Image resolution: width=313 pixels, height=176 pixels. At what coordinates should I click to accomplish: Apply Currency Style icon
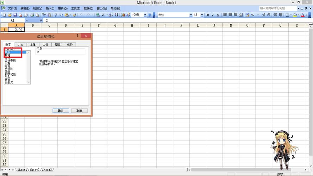[248, 15]
